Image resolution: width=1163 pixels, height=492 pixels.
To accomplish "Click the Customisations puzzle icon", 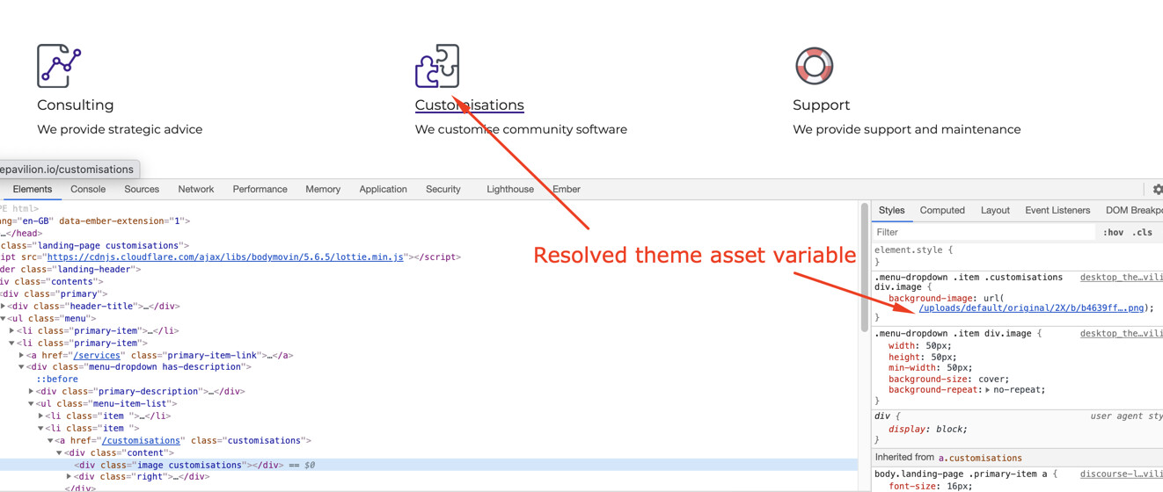I will pos(437,66).
